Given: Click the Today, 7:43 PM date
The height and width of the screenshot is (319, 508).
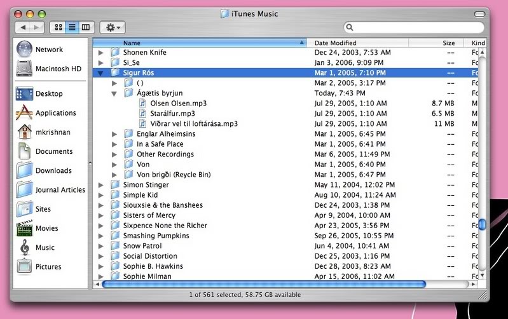Looking at the screenshot, I should [340, 93].
